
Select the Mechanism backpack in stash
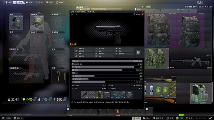[160, 30]
